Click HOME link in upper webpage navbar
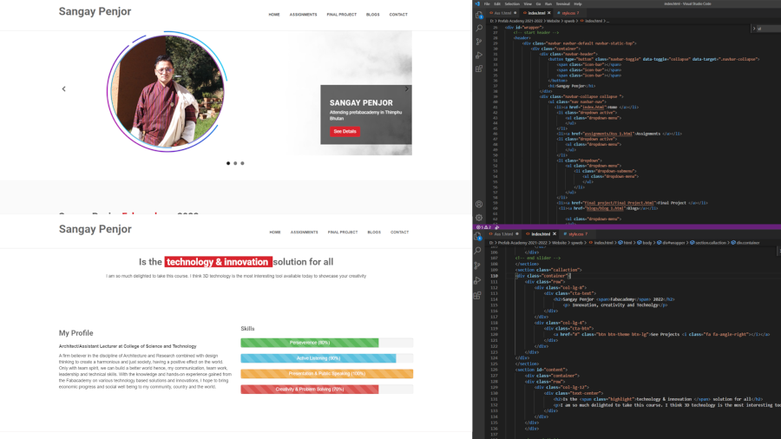This screenshot has height=439, width=781. [x=274, y=15]
